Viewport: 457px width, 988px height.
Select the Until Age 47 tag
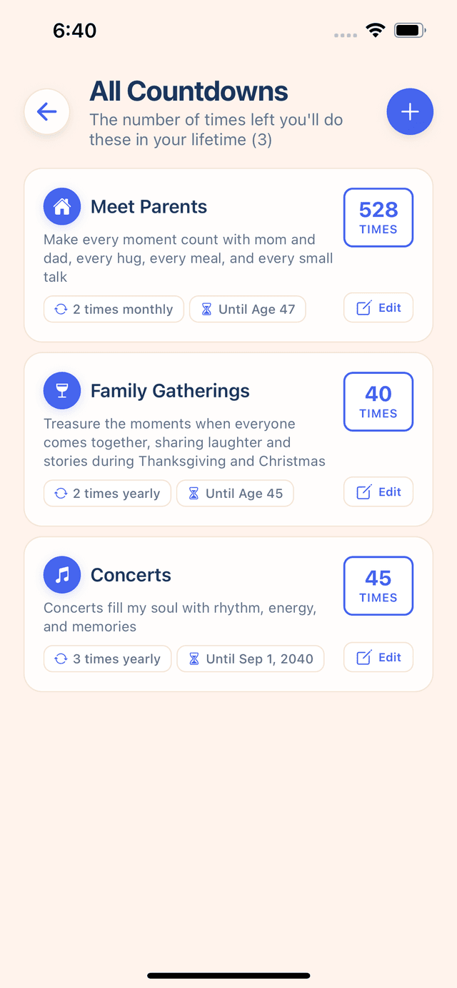(248, 310)
